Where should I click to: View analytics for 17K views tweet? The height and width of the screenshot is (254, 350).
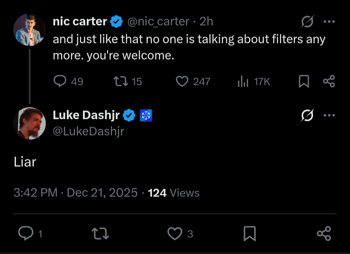tap(243, 81)
